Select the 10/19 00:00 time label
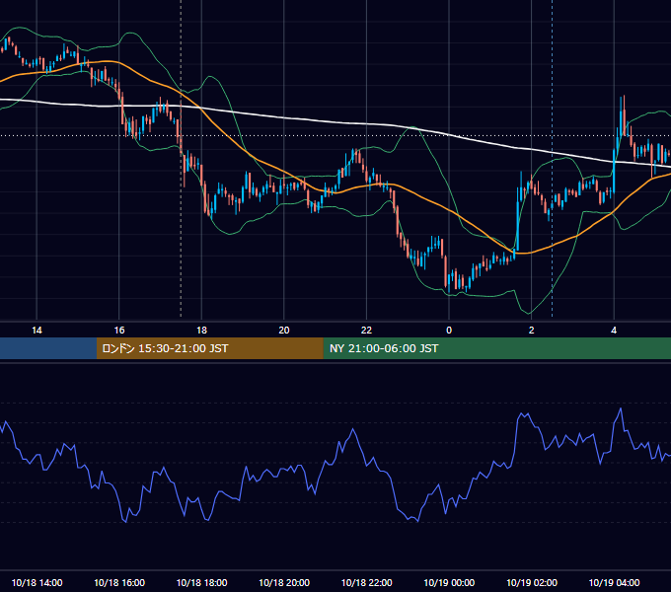 [449, 582]
